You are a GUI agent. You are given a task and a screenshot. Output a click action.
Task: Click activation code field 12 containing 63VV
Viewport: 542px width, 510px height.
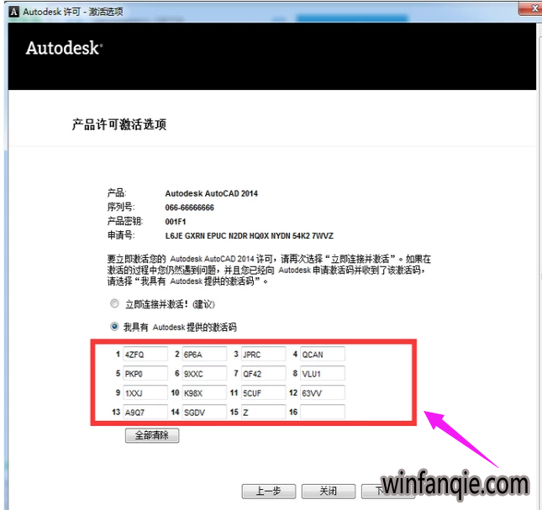323,393
